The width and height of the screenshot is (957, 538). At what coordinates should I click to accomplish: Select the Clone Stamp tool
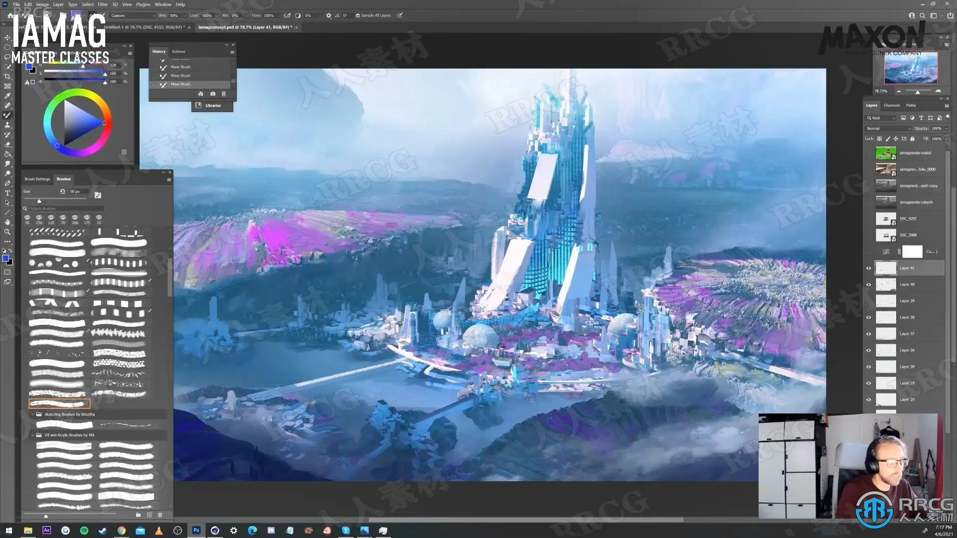click(7, 125)
